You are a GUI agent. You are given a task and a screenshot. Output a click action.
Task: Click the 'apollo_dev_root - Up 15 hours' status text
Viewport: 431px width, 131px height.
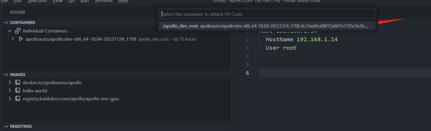pos(167,39)
